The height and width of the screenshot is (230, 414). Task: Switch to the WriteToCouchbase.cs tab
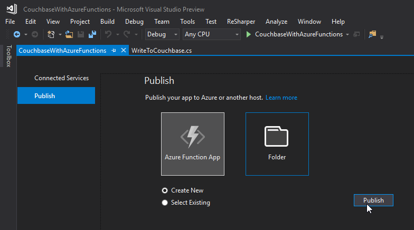pyautogui.click(x=161, y=51)
